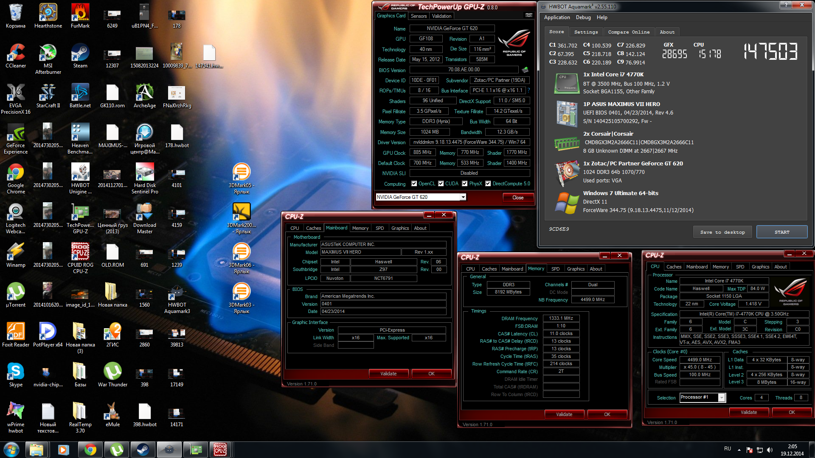Open the Application menu in HWBOT Aquamark
This screenshot has height=458, width=815.
557,17
